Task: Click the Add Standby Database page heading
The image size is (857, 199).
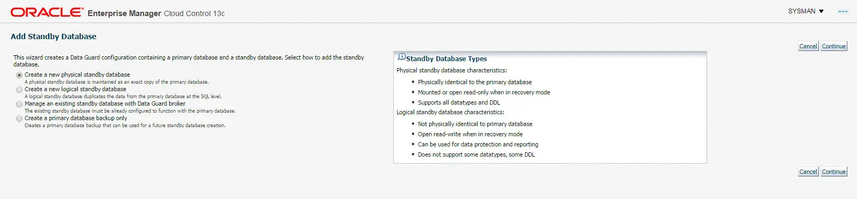Action: [x=54, y=36]
